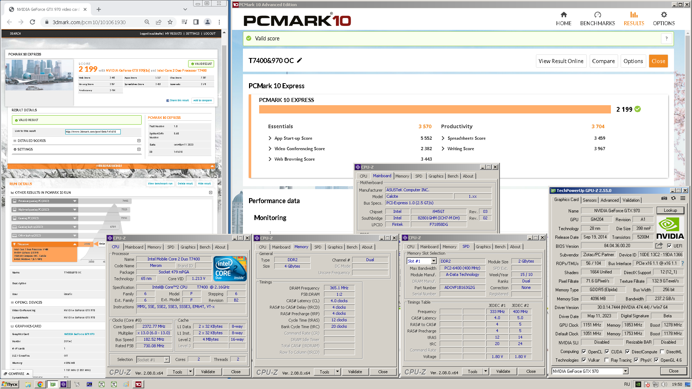Open PCMark 10 Results section
Viewport: 692px width, 389px height.
pyautogui.click(x=634, y=19)
